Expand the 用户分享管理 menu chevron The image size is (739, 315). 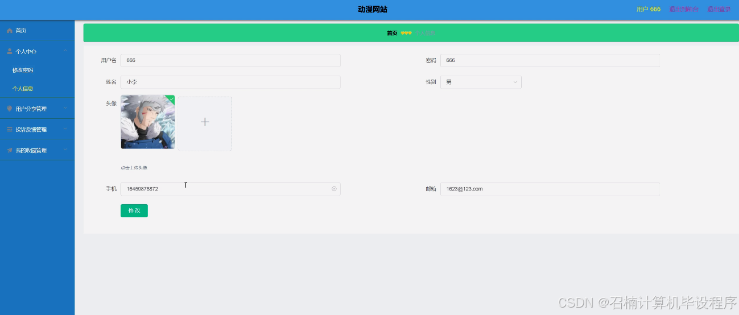pyautogui.click(x=65, y=108)
